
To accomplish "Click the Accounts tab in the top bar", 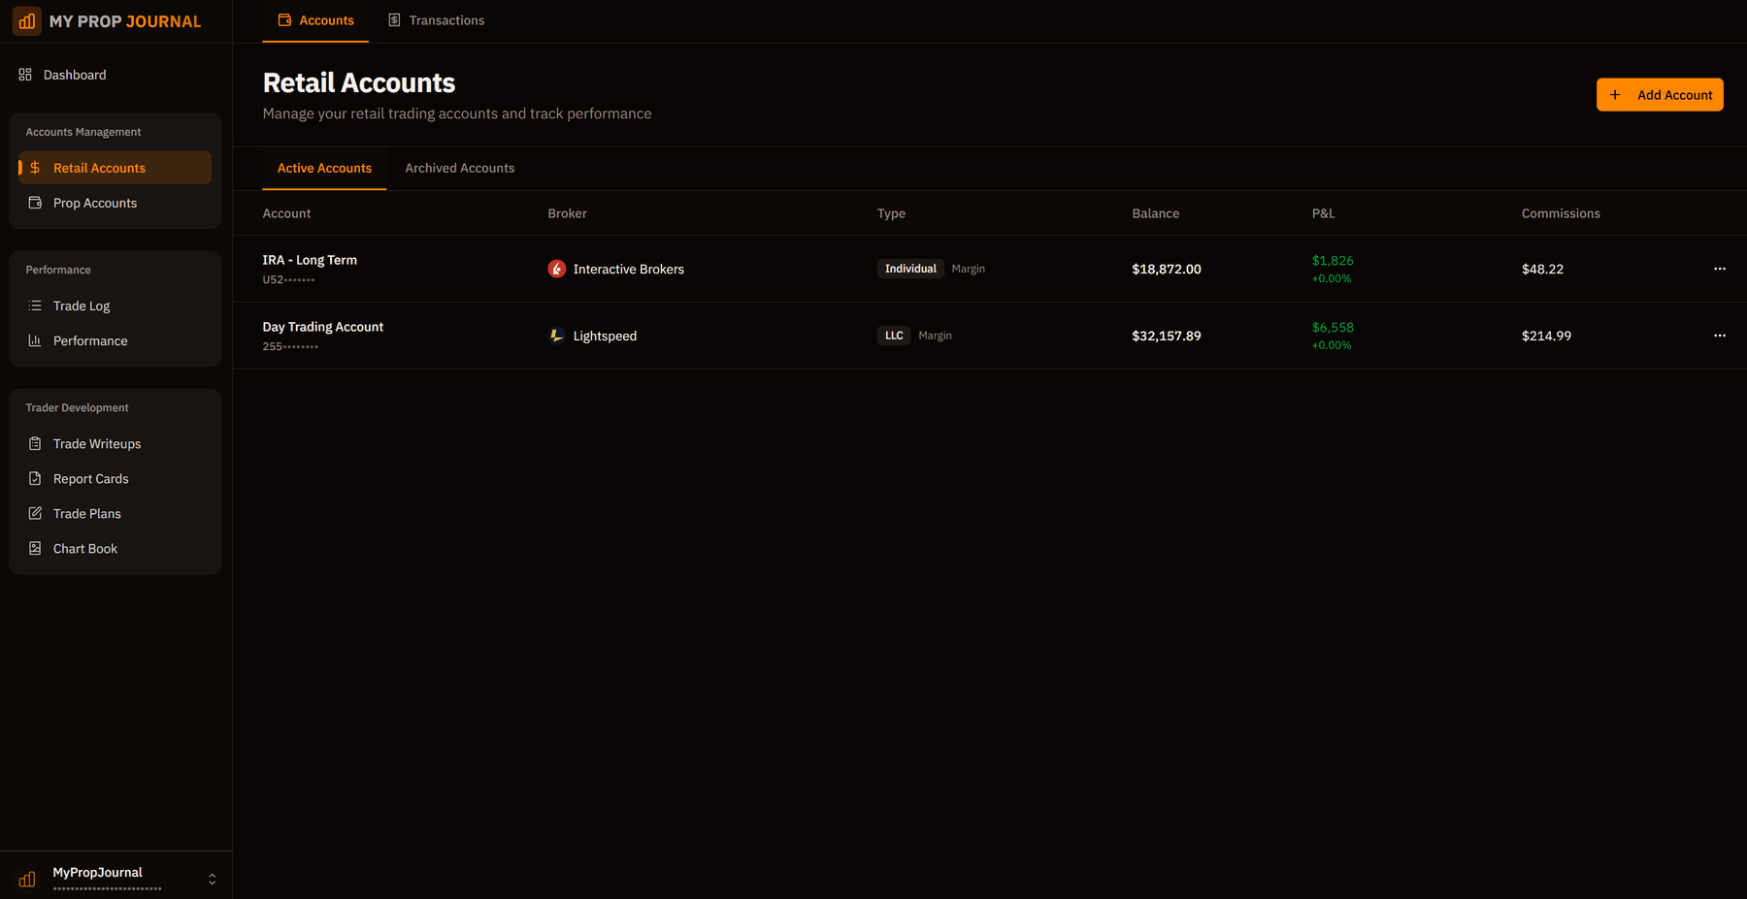I will pos(315,19).
